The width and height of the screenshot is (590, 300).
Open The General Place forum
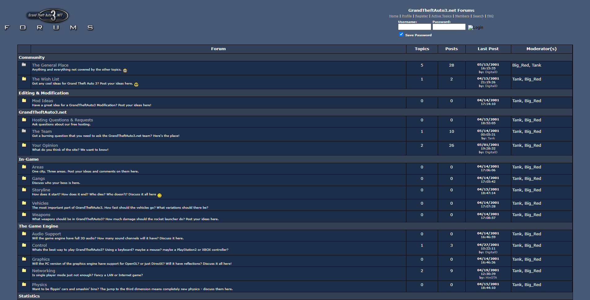click(50, 65)
